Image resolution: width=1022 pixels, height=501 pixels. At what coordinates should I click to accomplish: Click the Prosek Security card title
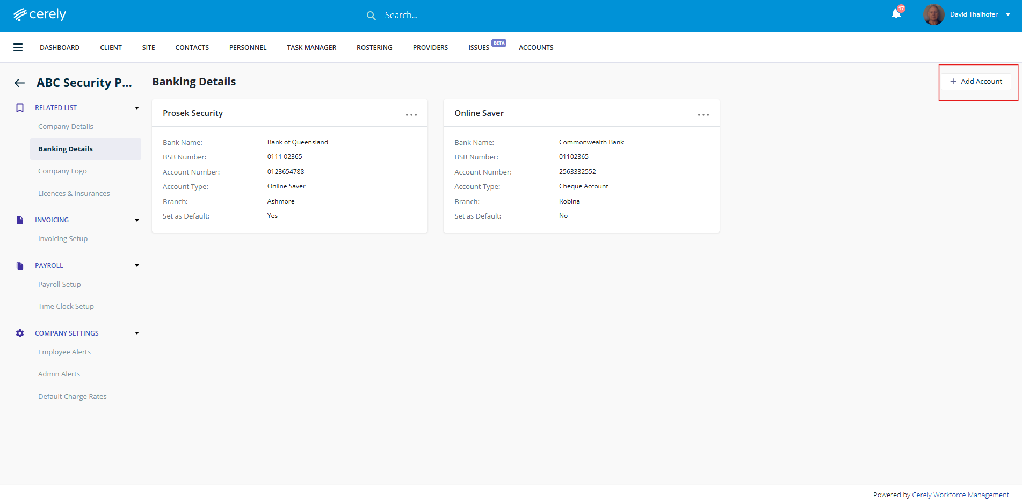(x=193, y=113)
